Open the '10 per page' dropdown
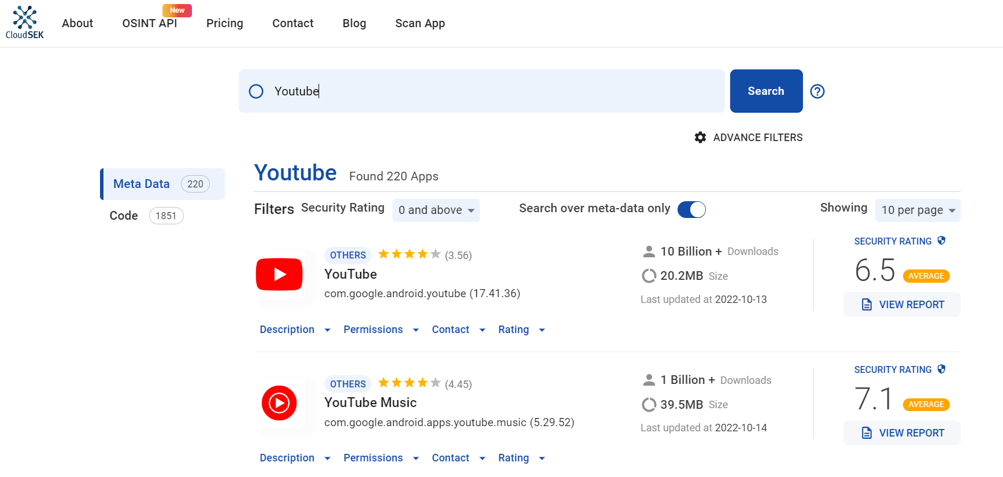This screenshot has width=1003, height=477. pyautogui.click(x=918, y=210)
